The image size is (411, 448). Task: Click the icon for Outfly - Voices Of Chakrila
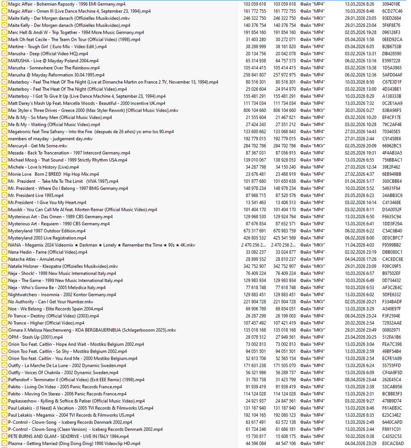tap(4, 372)
